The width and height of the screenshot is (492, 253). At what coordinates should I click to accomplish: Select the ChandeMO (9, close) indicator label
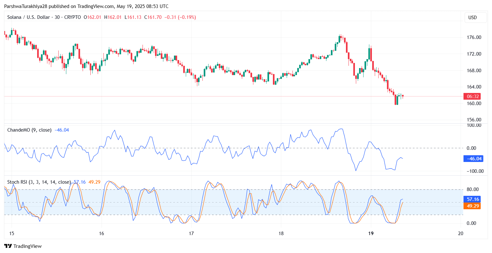coord(29,130)
